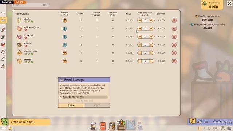Viewport: 233px width, 131px height.
Task: Select the ALL ingredients filter
Action: [x=3, y=13]
